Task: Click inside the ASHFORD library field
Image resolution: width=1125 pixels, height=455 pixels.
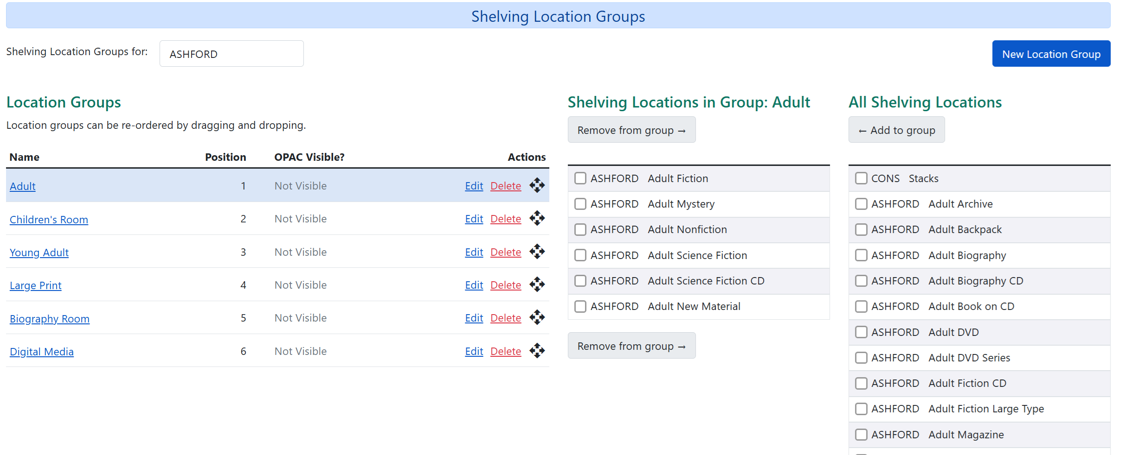Action: coord(231,53)
